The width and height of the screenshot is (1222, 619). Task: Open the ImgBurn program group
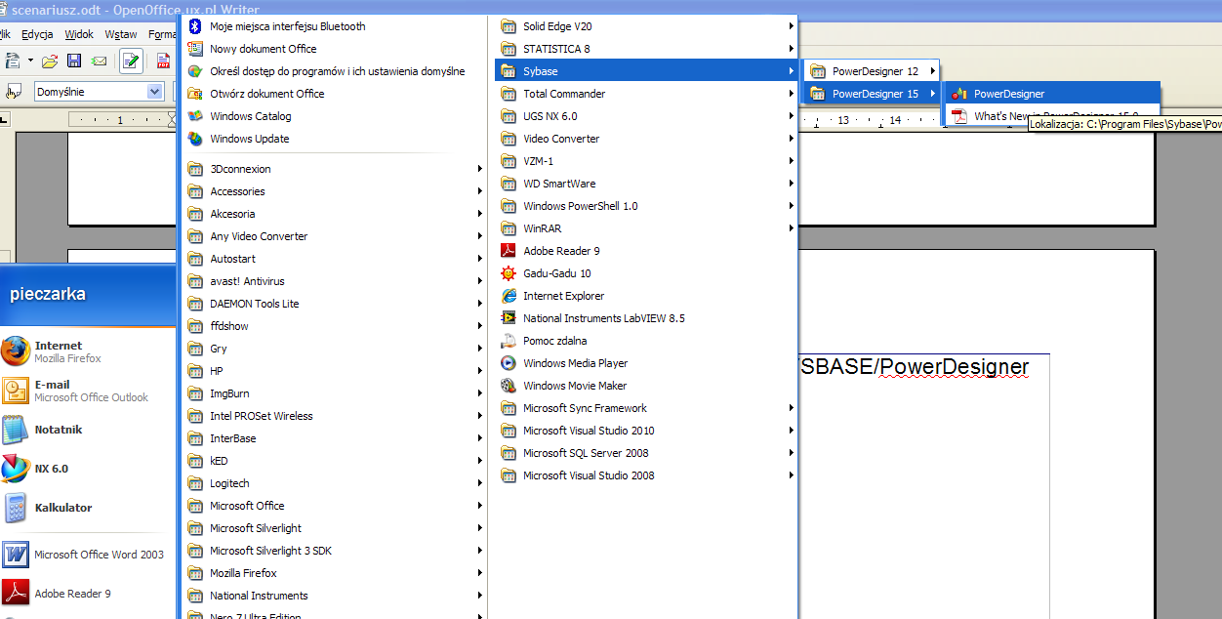tap(332, 393)
